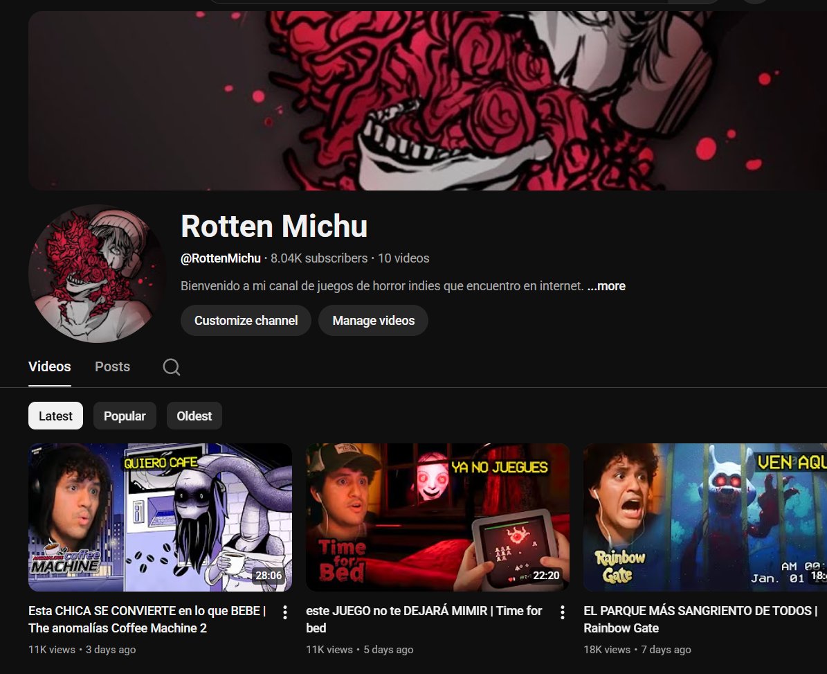This screenshot has width=827, height=674.
Task: Click the Rotten Michu profile avatar
Action: [97, 272]
